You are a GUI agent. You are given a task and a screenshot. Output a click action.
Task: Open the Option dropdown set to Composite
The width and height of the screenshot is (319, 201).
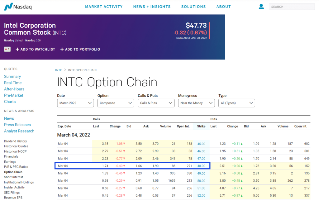coord(116,103)
